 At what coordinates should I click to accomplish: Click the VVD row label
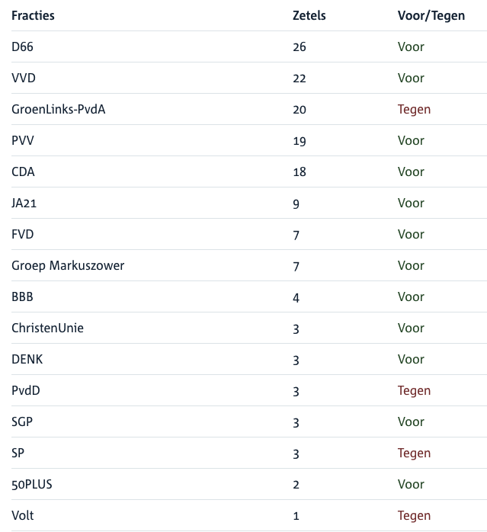(24, 78)
